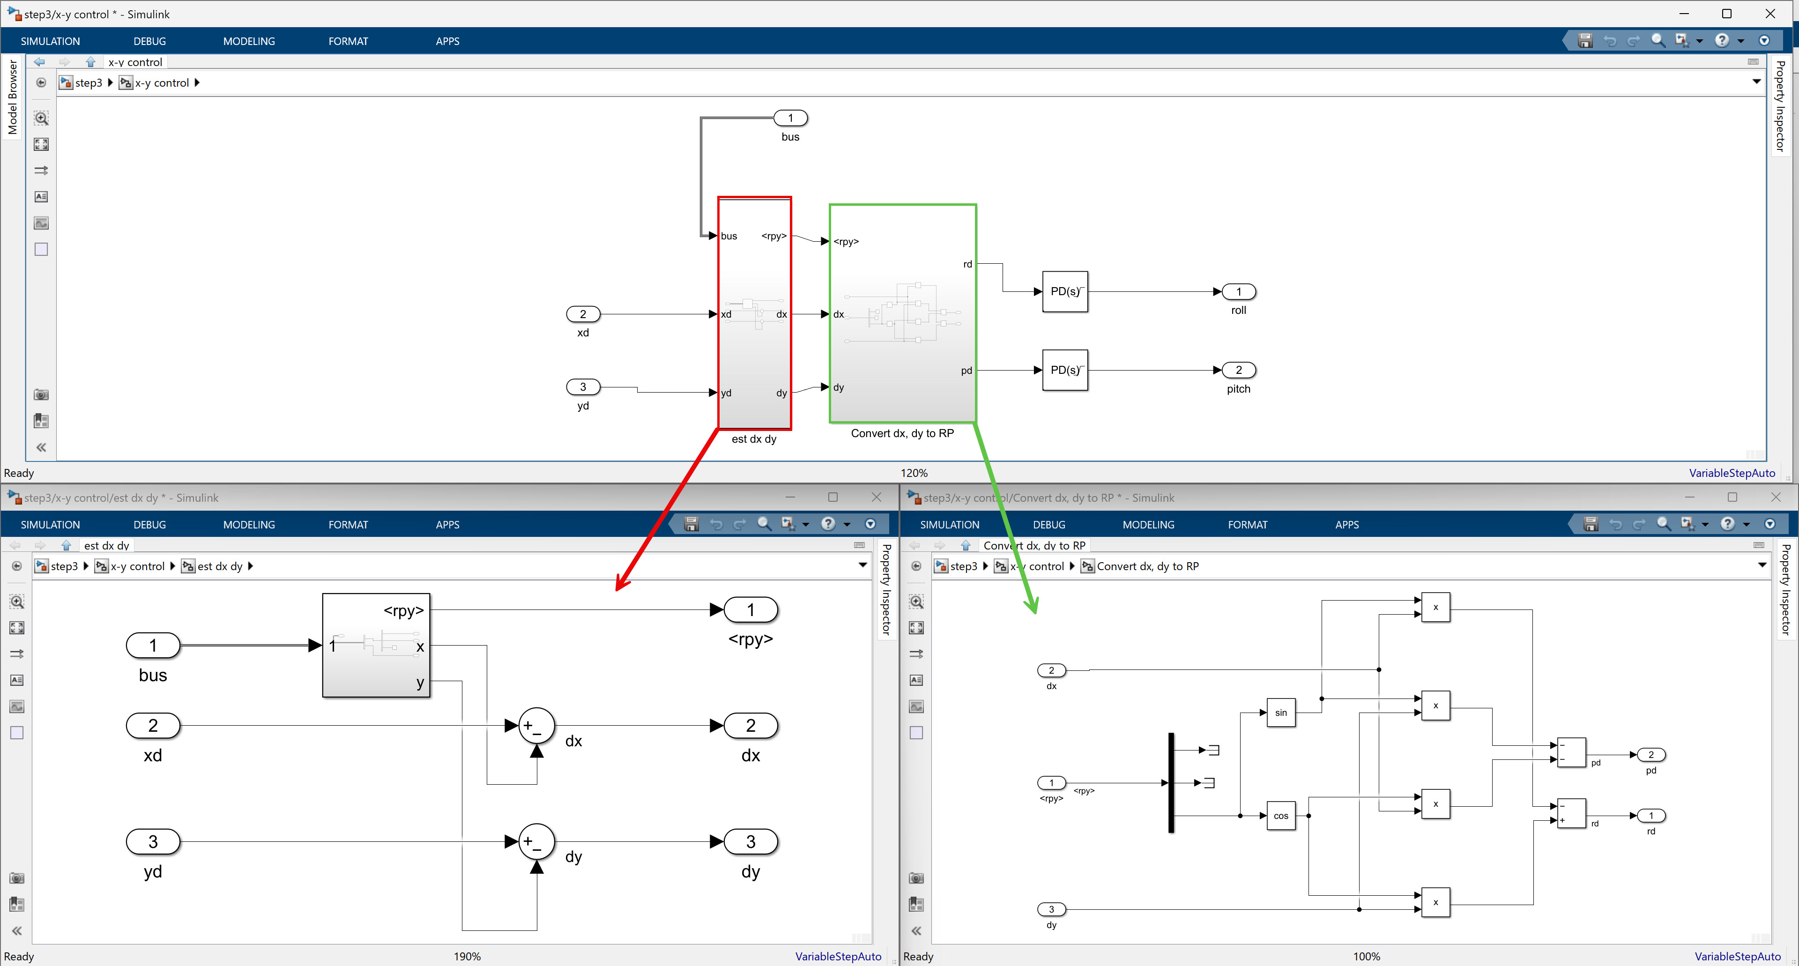The height and width of the screenshot is (966, 1799).
Task: Open search magnifier in est dx dy window
Action: pyautogui.click(x=764, y=524)
